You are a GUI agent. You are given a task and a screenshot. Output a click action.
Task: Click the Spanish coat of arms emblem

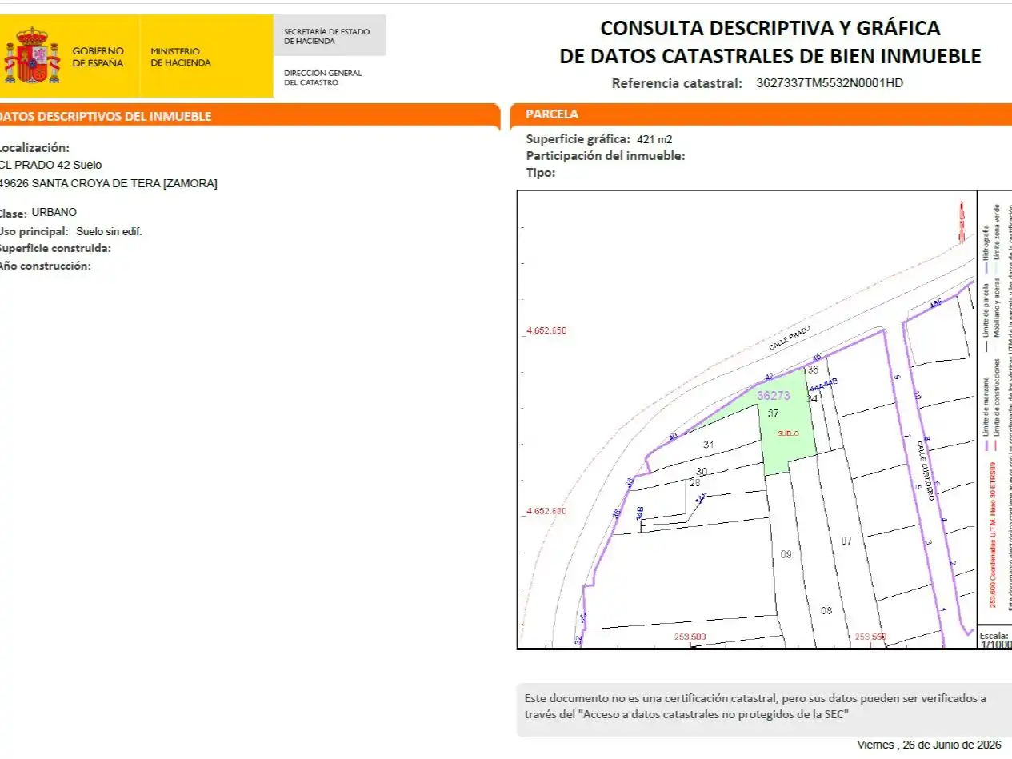click(33, 55)
